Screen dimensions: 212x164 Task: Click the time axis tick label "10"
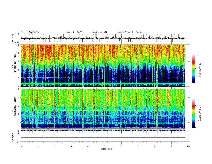(188, 146)
